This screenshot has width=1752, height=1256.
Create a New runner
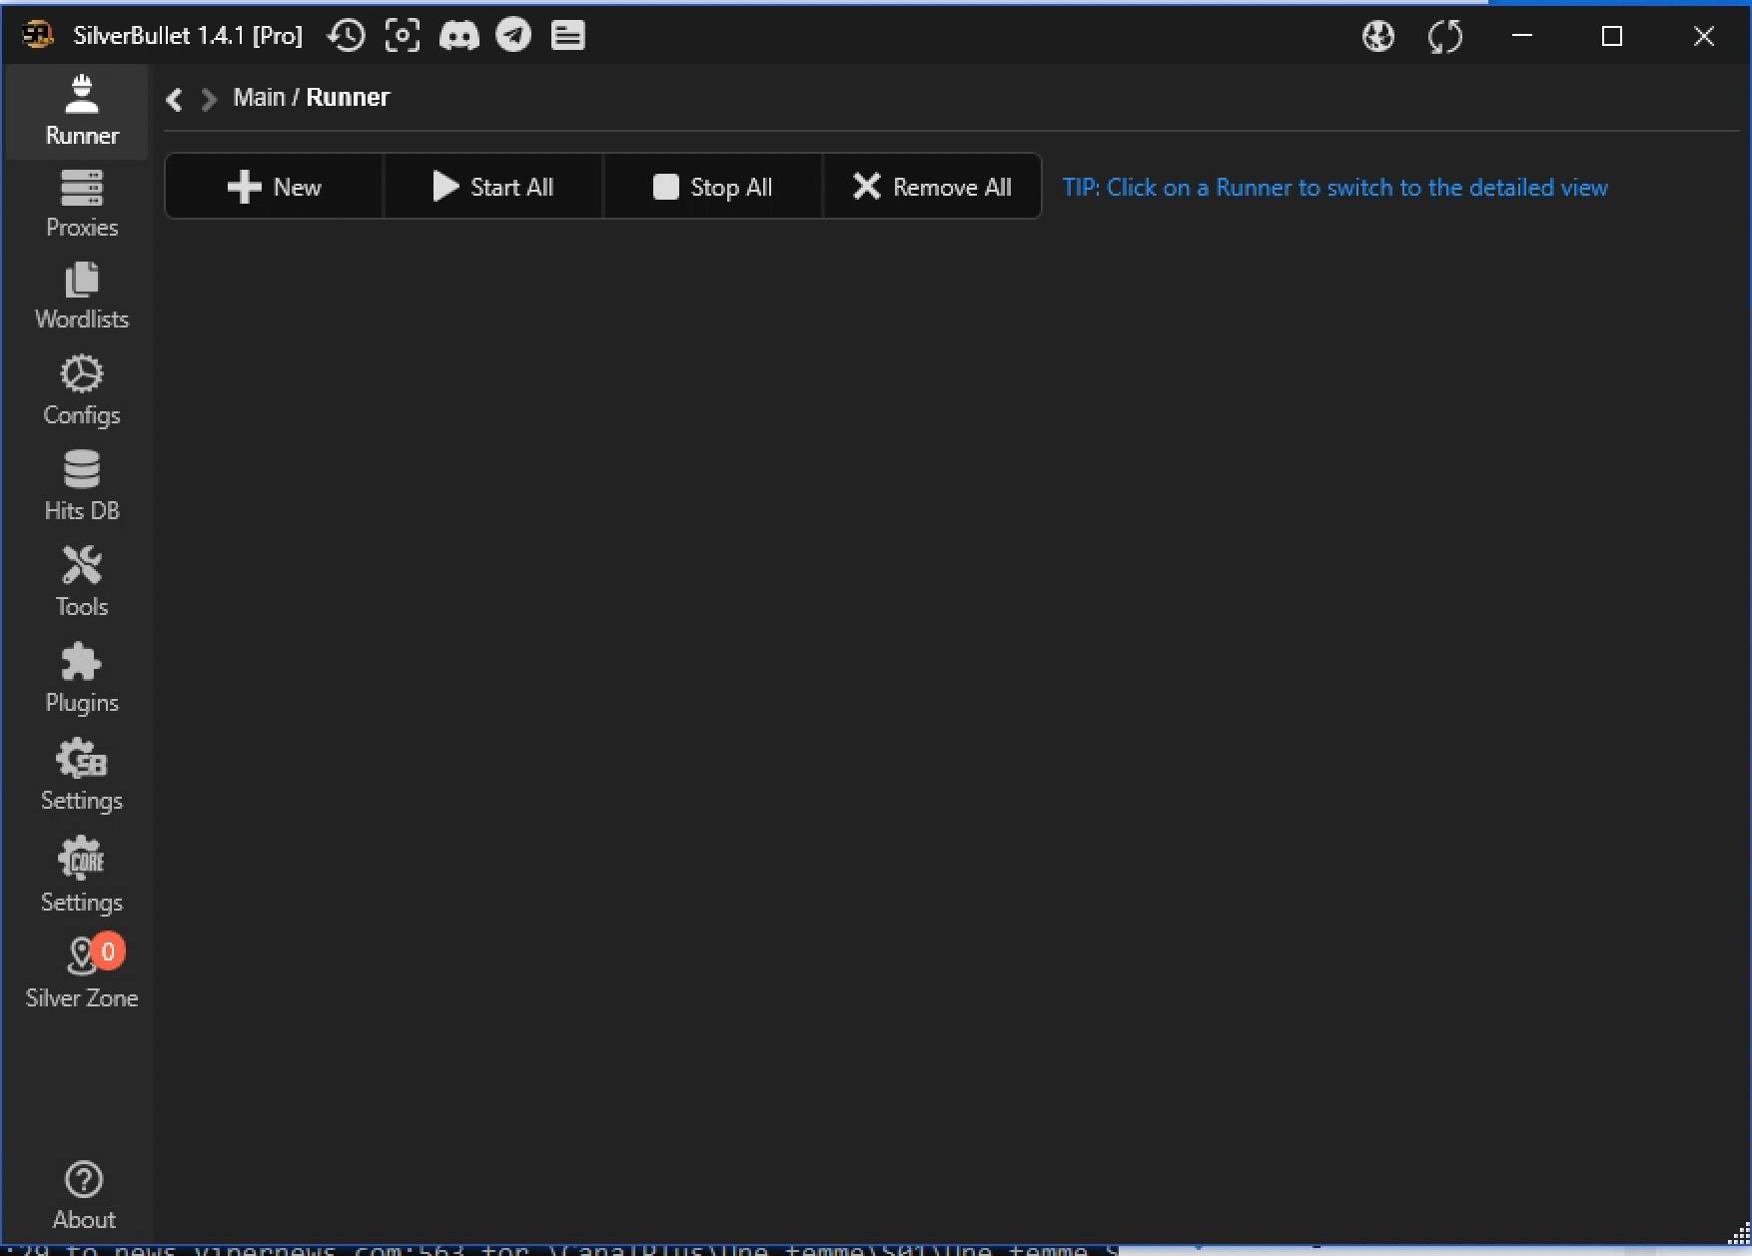[x=275, y=187]
